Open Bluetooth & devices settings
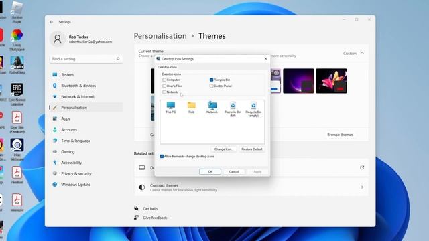429x241 pixels. (86, 86)
